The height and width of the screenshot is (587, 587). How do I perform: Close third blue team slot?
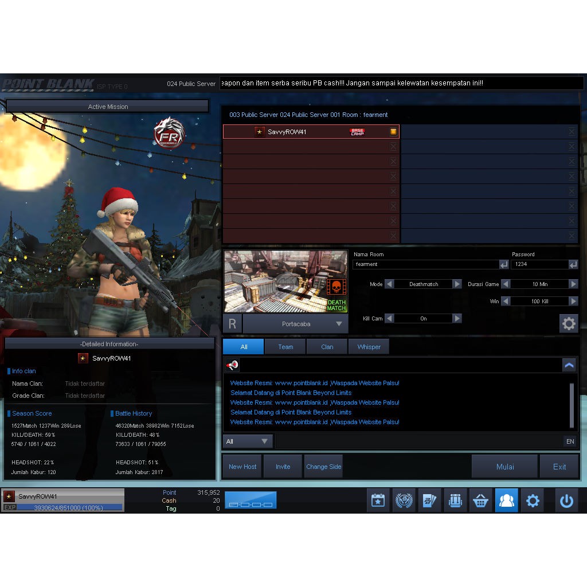coord(572,161)
